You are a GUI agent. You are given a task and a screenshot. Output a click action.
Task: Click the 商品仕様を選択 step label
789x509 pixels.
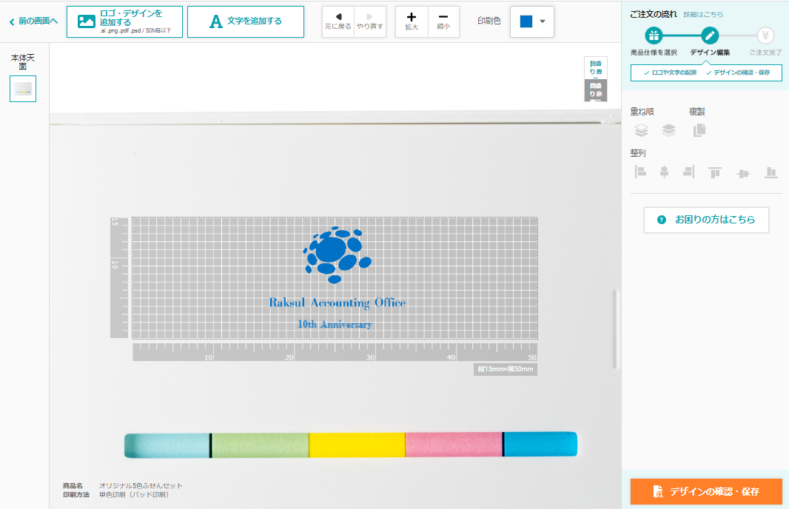pyautogui.click(x=654, y=53)
